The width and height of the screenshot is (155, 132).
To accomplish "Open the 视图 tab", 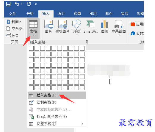I will click(x=140, y=14).
